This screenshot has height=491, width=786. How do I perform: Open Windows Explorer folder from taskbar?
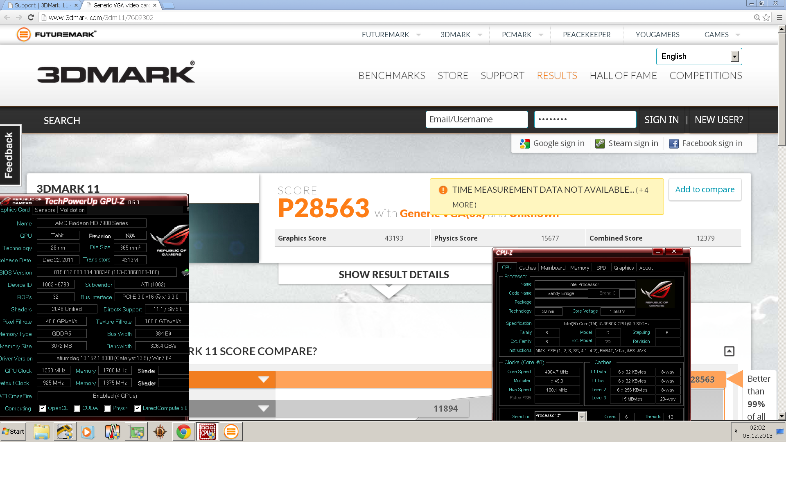(42, 432)
